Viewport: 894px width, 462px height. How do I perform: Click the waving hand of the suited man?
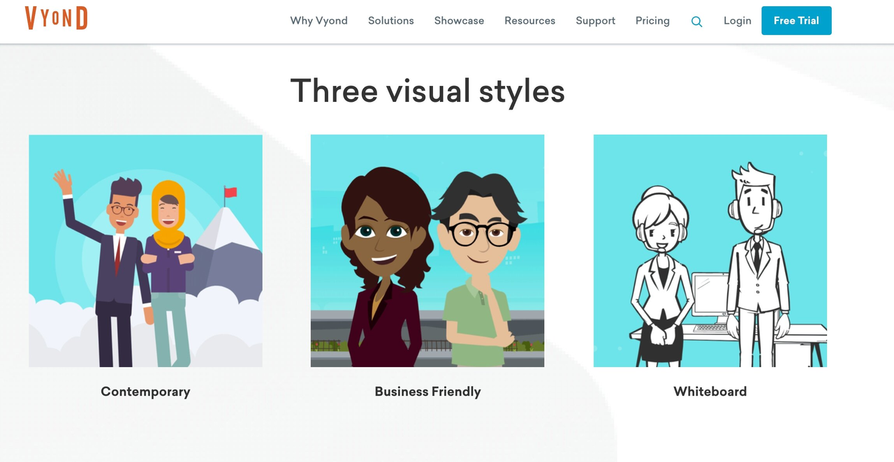[x=63, y=181]
